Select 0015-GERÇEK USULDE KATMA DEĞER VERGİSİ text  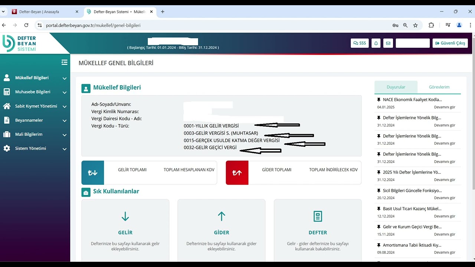pos(232,140)
